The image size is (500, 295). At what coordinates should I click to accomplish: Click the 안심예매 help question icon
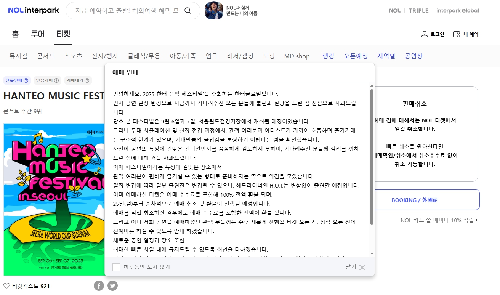[x=56, y=80]
